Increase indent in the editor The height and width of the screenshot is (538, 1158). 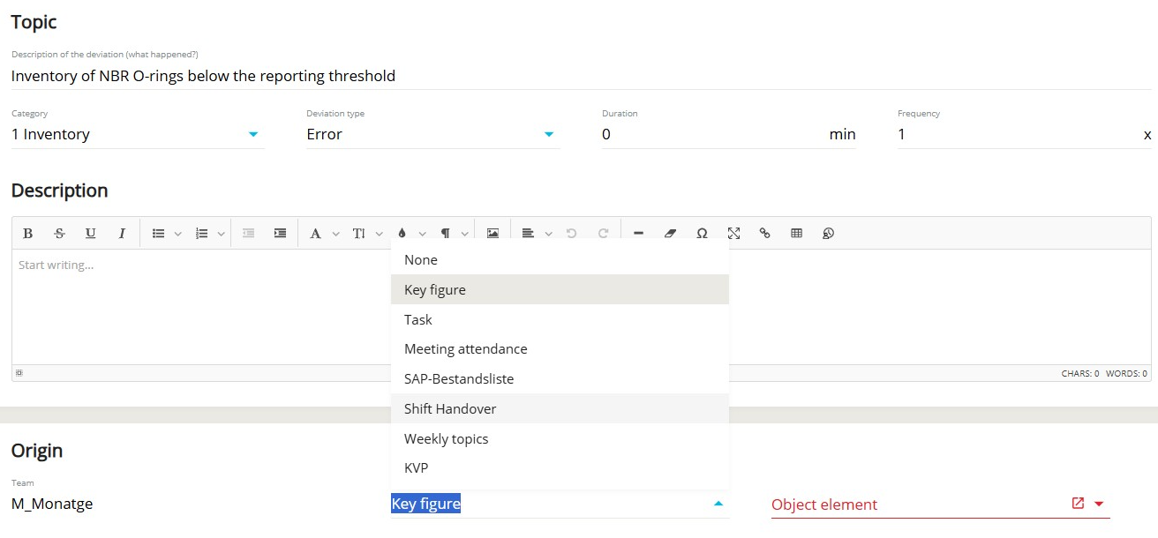coord(280,234)
